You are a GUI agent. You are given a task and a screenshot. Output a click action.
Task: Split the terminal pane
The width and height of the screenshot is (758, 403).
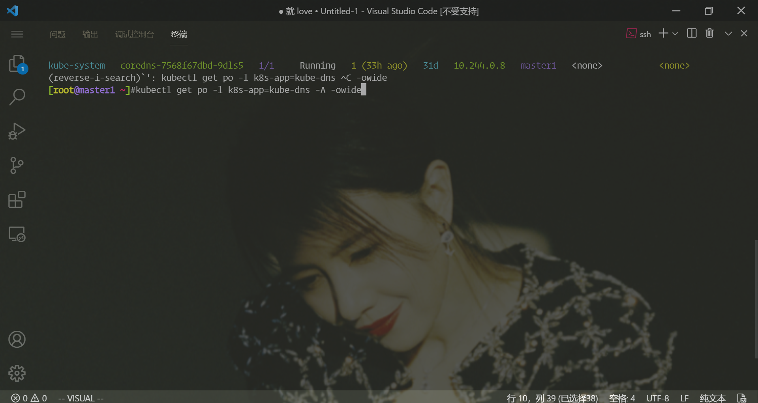[x=692, y=34]
